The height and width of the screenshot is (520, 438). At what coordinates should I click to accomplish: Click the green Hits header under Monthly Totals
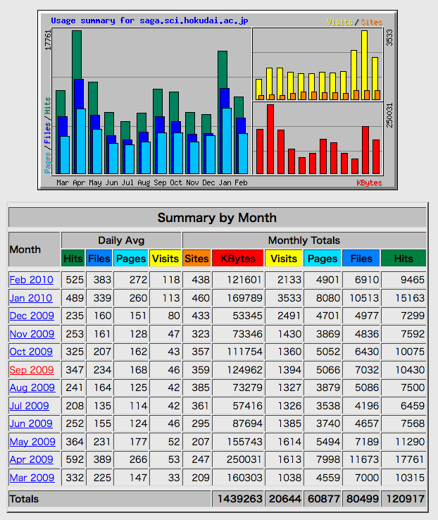(403, 259)
